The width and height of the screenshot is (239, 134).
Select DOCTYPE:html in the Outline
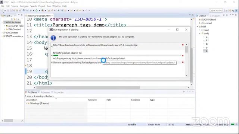tap(208, 20)
